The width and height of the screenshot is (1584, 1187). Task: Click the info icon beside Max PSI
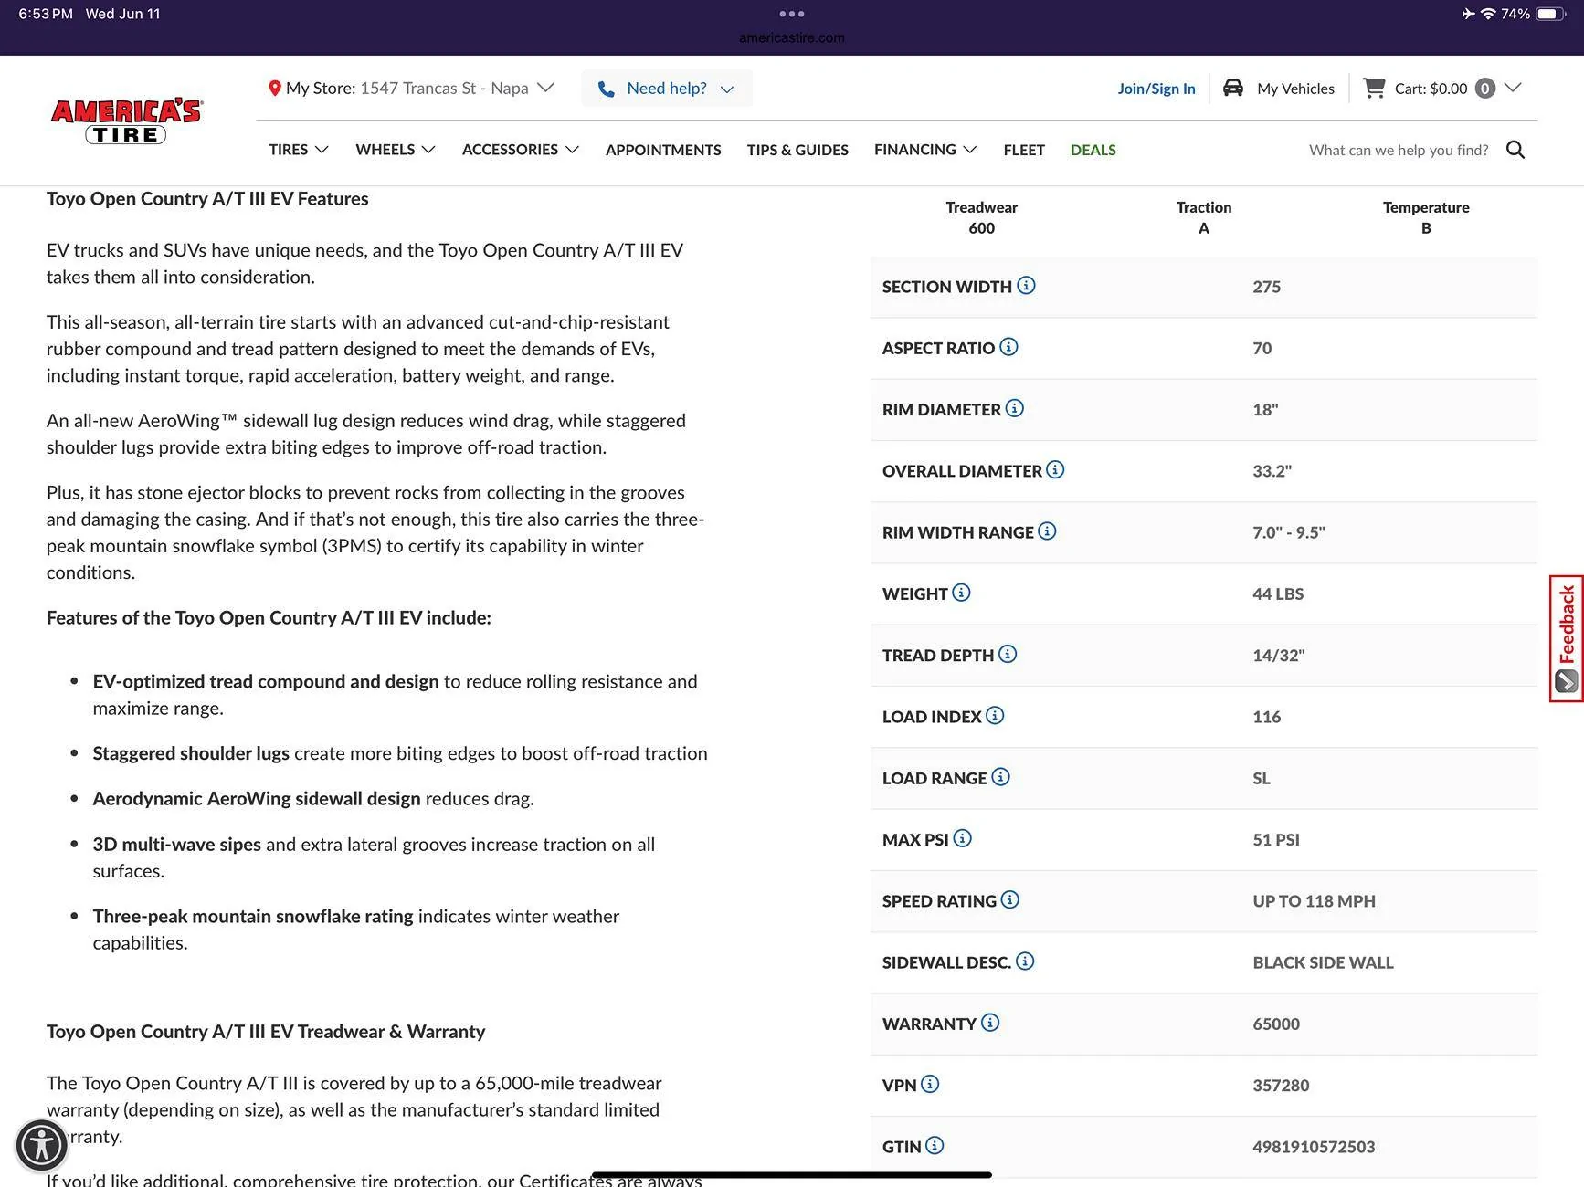(962, 838)
